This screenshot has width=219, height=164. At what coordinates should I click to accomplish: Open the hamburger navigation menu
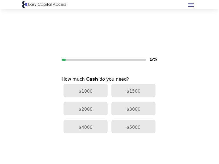coord(191,5)
